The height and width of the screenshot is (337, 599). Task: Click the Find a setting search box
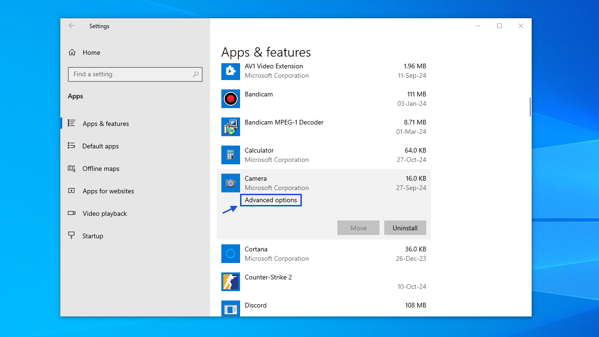click(131, 74)
